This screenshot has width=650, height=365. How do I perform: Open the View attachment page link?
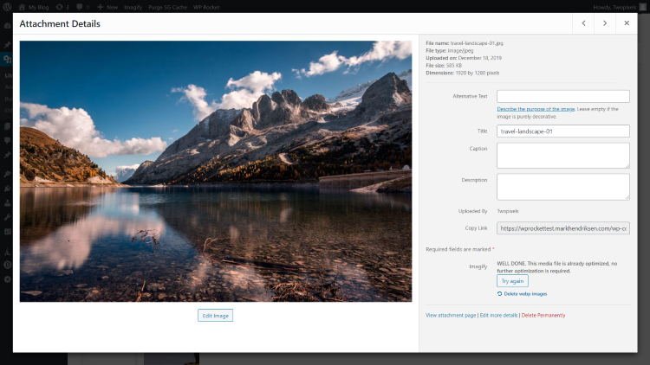(451, 316)
